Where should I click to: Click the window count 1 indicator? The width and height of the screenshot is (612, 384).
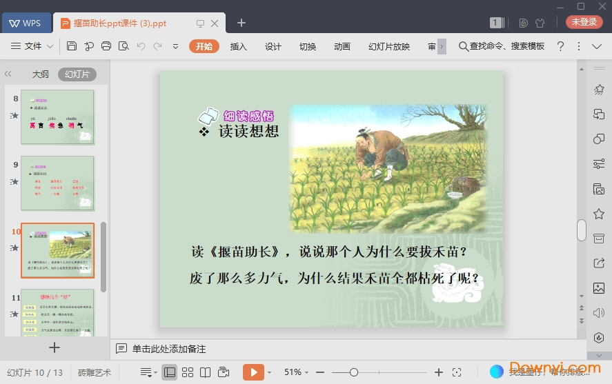click(497, 23)
